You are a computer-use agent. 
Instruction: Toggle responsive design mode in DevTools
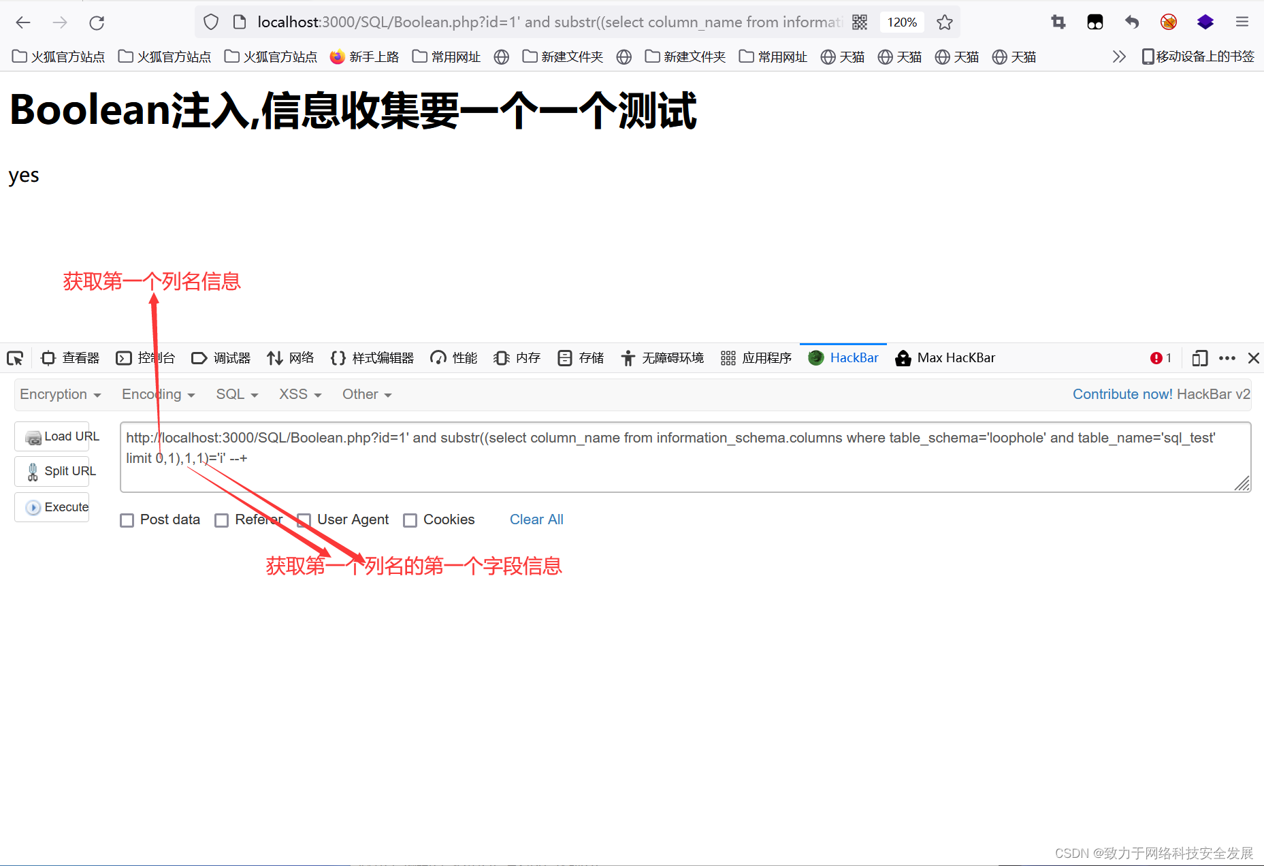point(1199,357)
